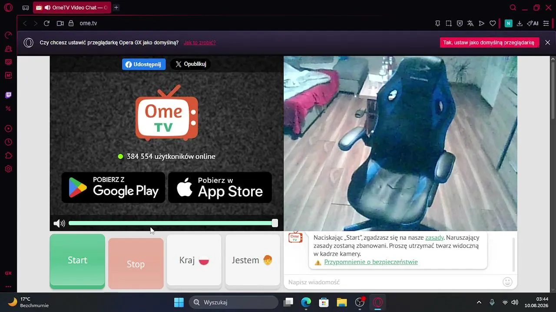
Task: Open the 'zasady' rules link
Action: coord(434,237)
